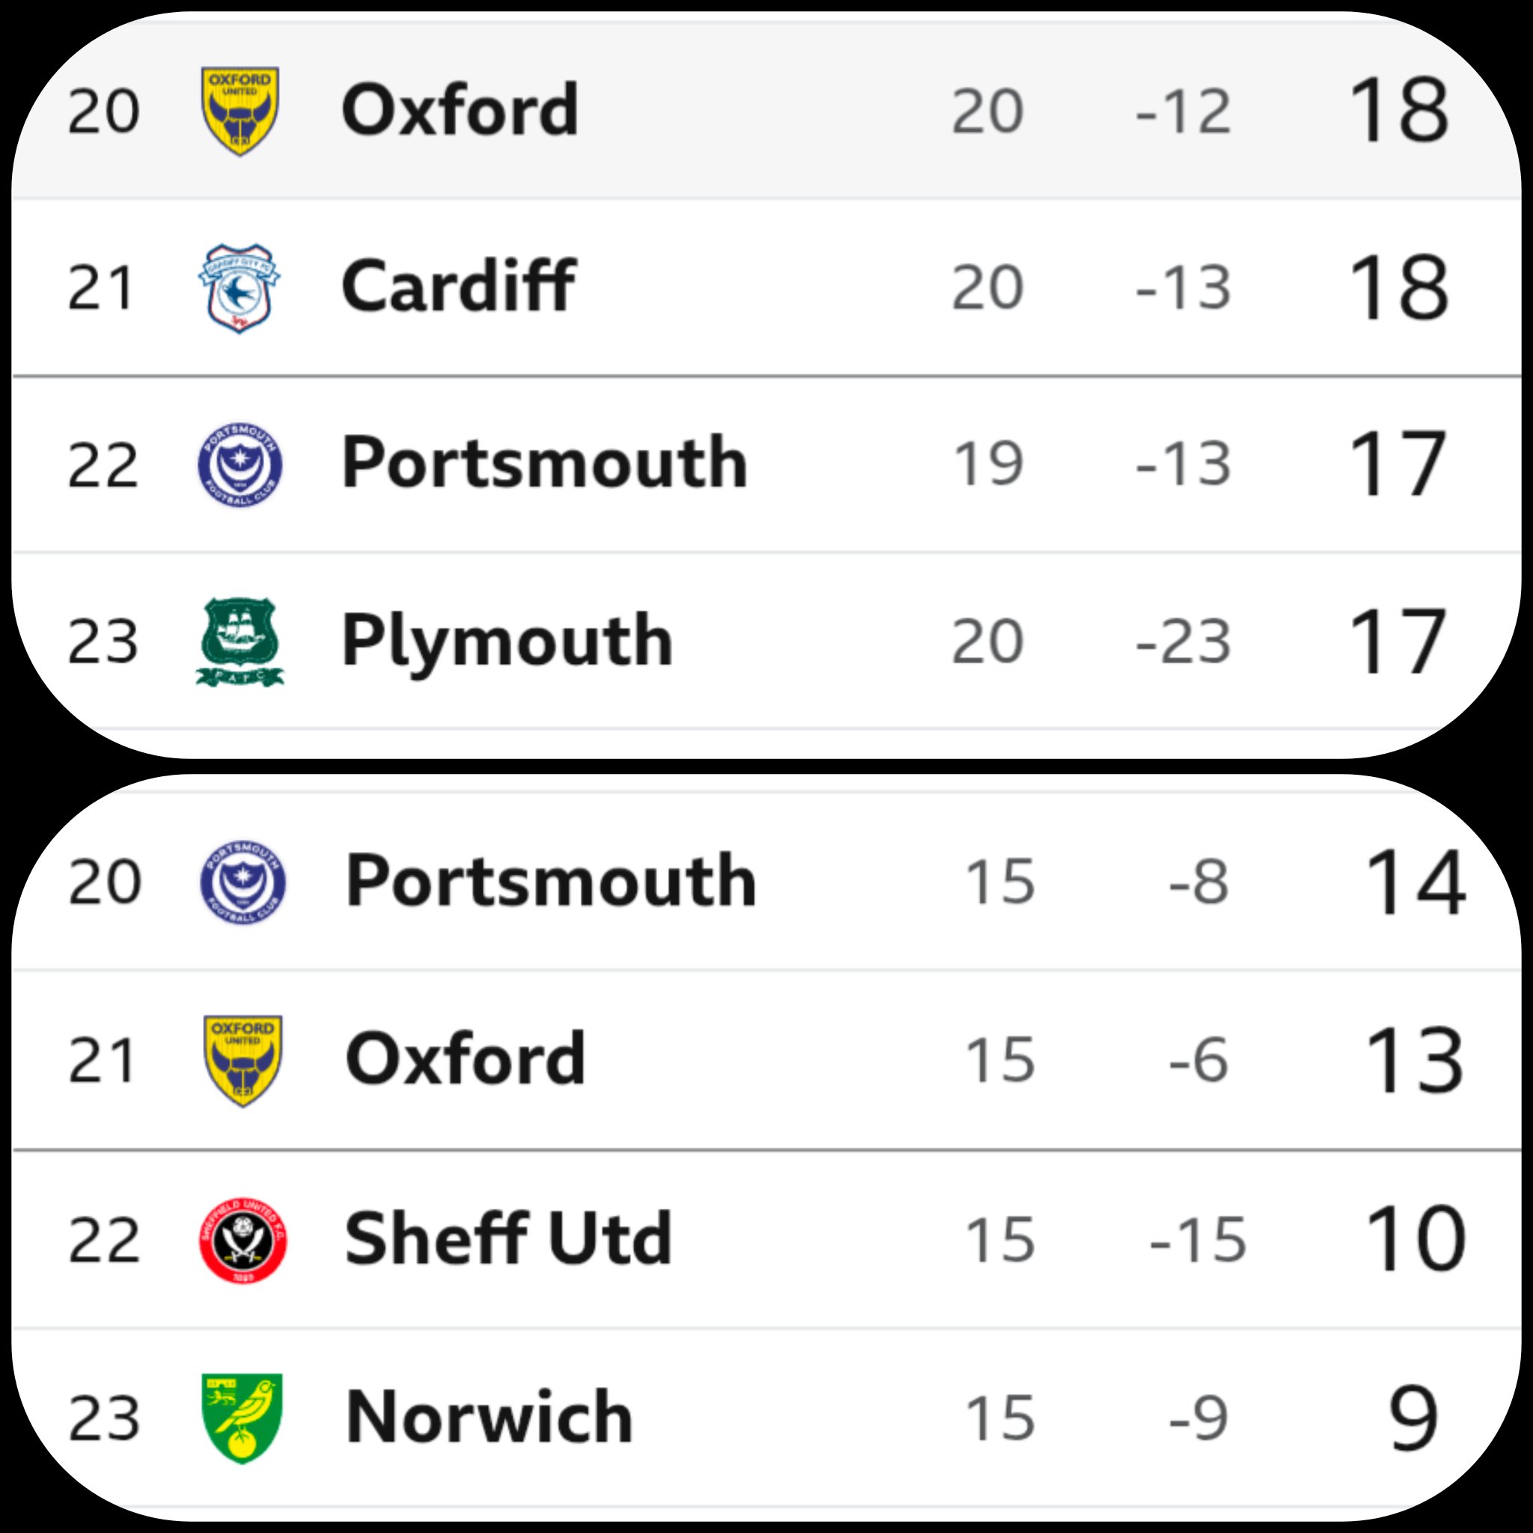
Task: Click the Cardiff City club crest
Action: pos(239,288)
